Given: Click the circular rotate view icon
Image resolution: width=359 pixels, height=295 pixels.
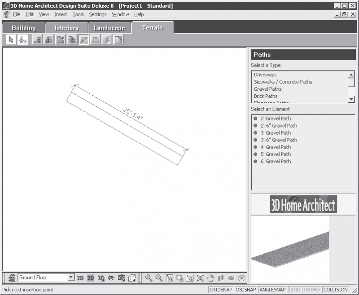Looking at the screenshot, I should pyautogui.click(x=241, y=278).
